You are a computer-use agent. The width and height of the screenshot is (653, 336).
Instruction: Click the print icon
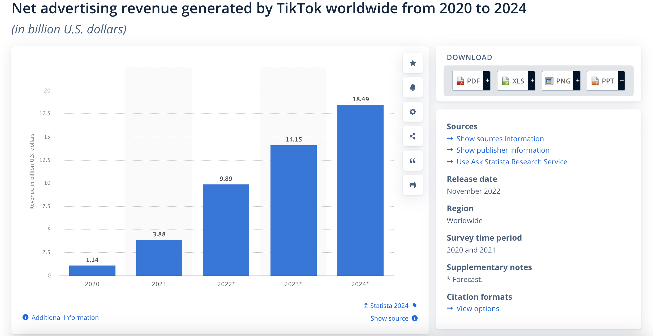(x=413, y=185)
